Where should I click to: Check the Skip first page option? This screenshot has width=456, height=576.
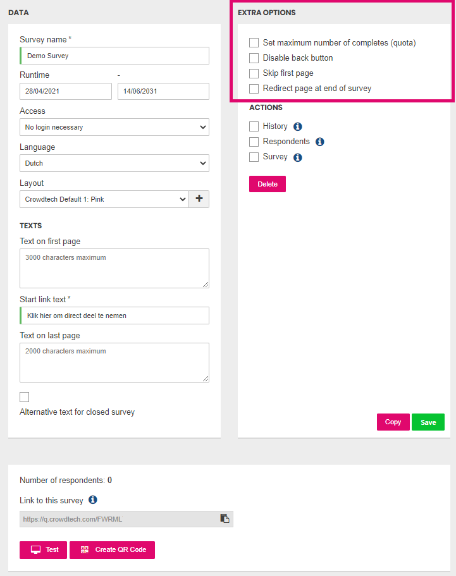[254, 73]
